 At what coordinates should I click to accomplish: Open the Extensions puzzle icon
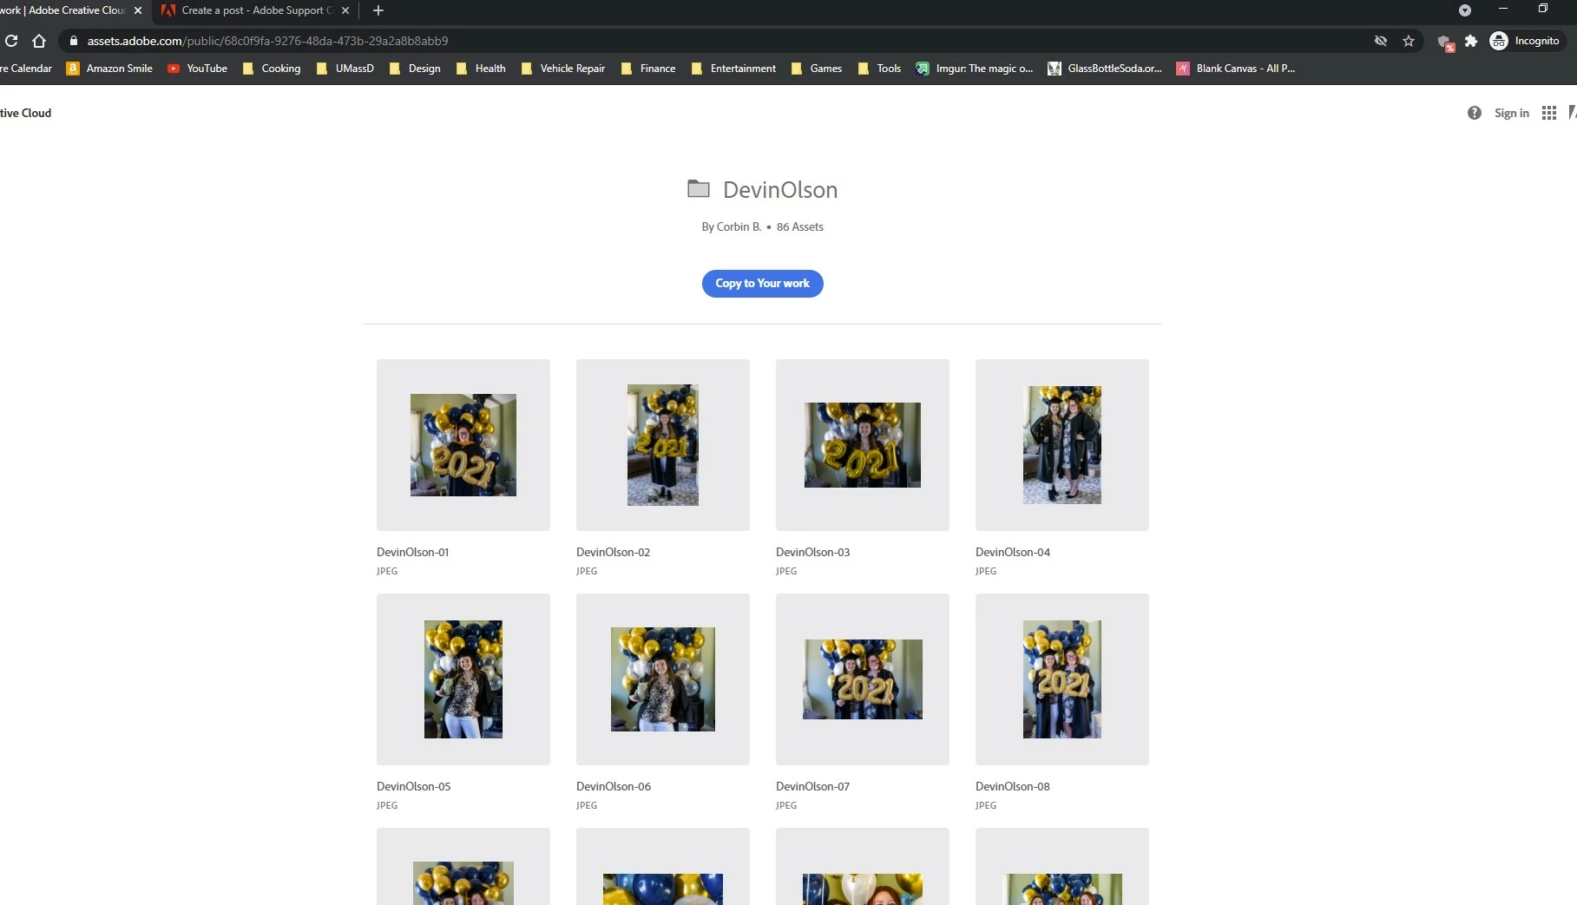click(1471, 41)
